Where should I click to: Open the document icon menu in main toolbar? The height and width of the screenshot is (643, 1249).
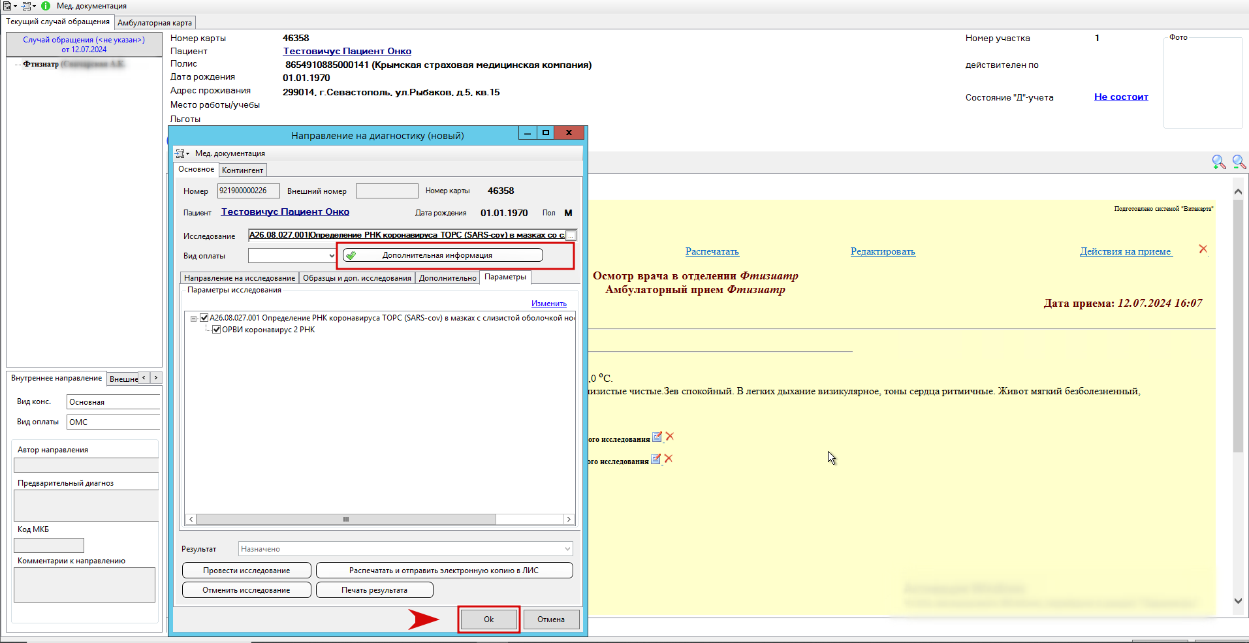(9, 6)
